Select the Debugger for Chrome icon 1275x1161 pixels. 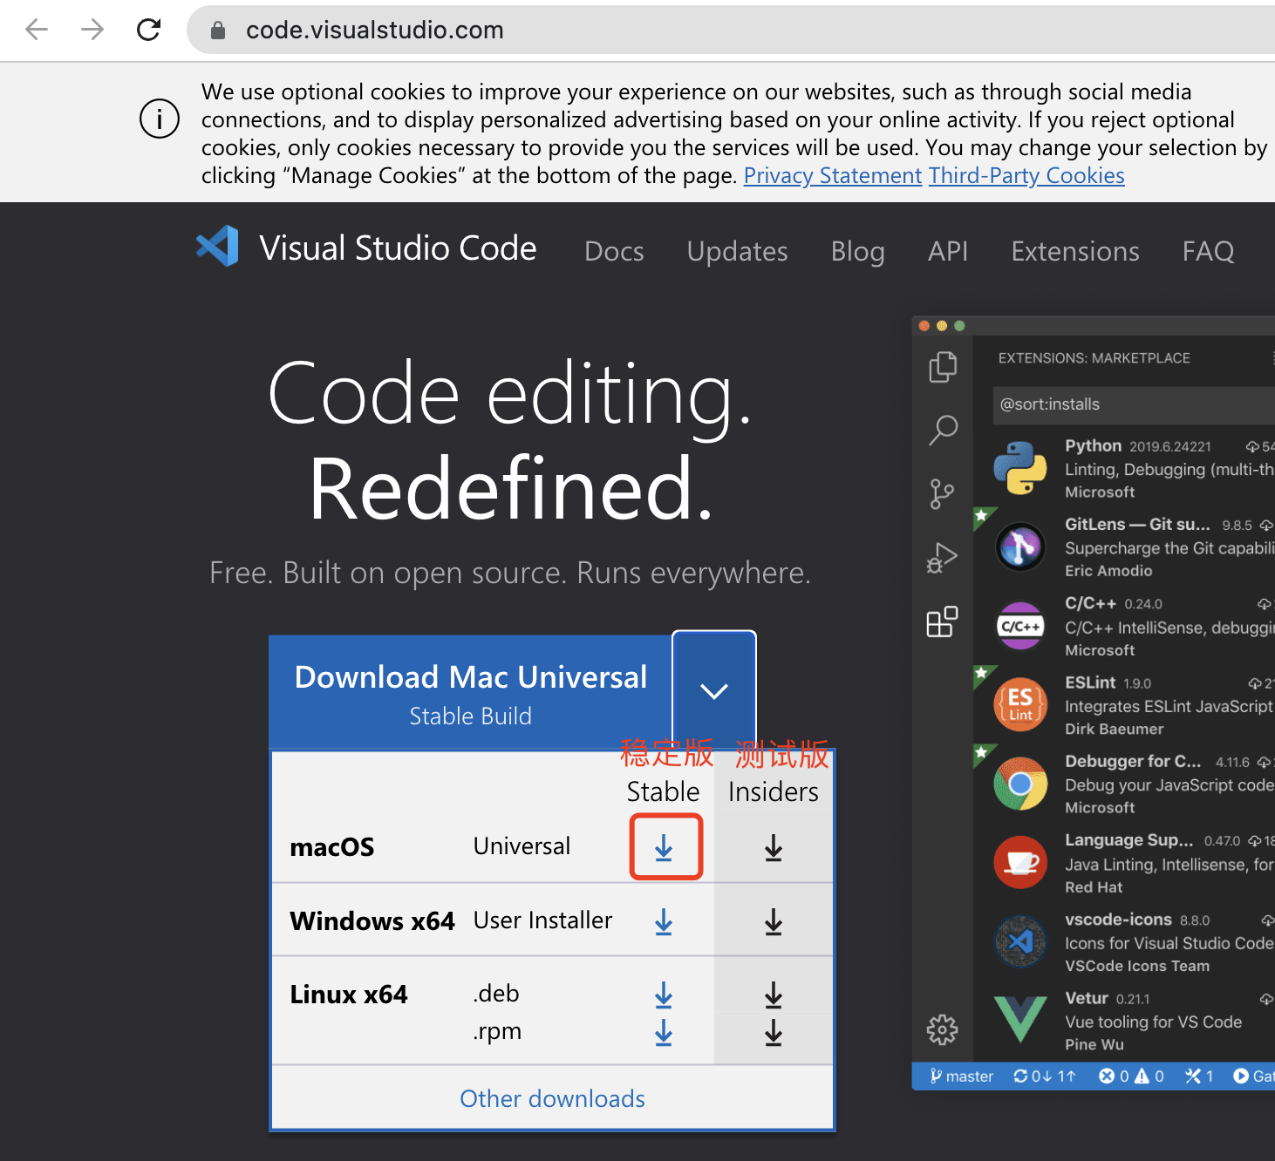pyautogui.click(x=1020, y=784)
